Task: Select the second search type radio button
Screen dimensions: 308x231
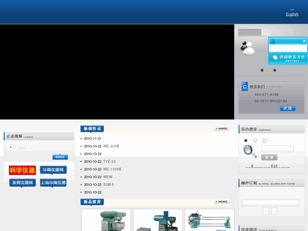Action: [x=255, y=140]
